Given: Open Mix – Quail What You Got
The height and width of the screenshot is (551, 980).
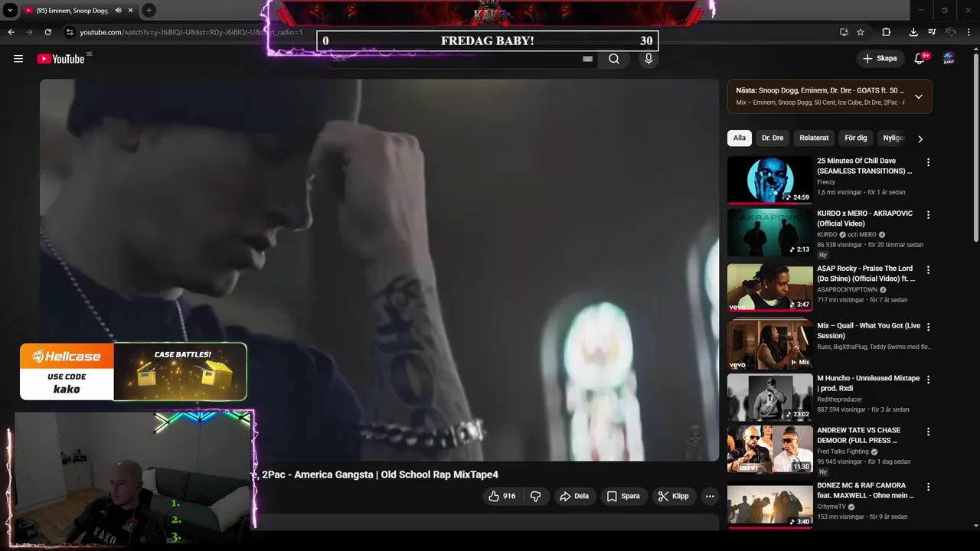Looking at the screenshot, I should tap(868, 331).
